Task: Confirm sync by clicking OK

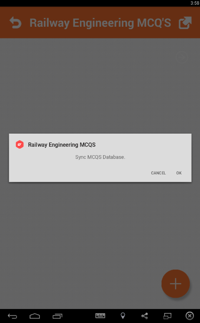Action: (x=179, y=173)
